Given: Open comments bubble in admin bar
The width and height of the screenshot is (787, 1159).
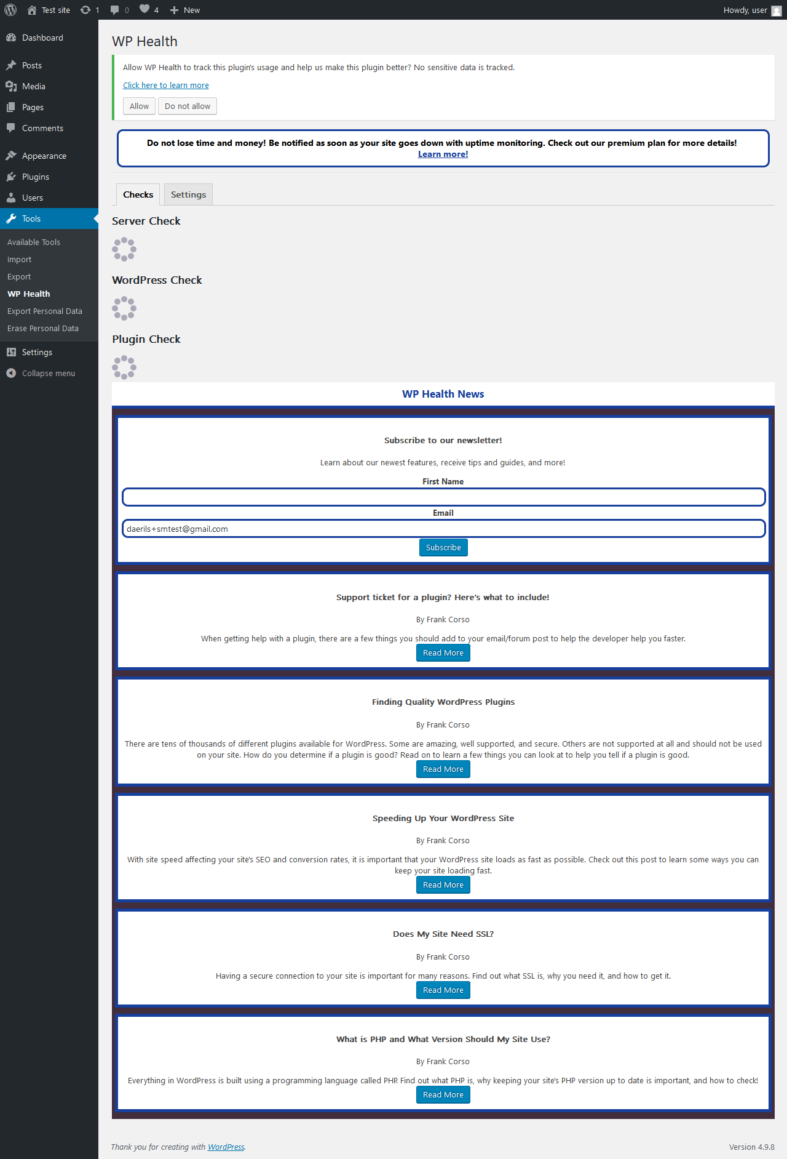Looking at the screenshot, I should tap(119, 10).
